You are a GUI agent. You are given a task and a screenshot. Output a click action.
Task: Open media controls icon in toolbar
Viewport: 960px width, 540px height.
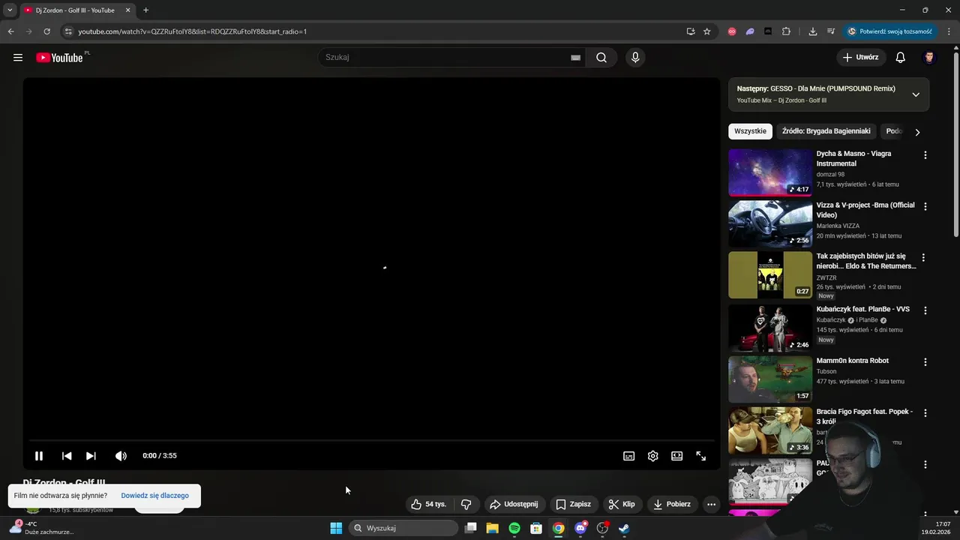(831, 31)
